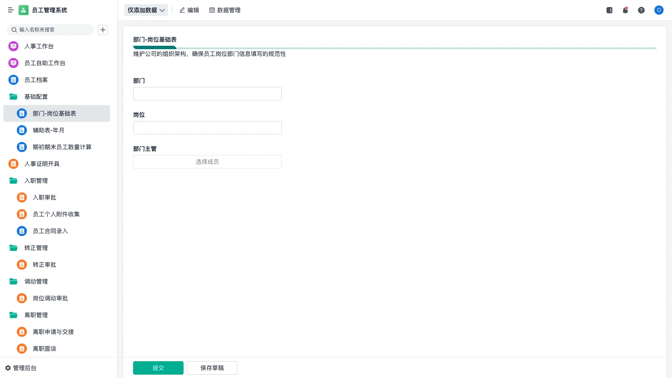Expand the 仅添加数据 dropdown
672x378 pixels.
146,10
